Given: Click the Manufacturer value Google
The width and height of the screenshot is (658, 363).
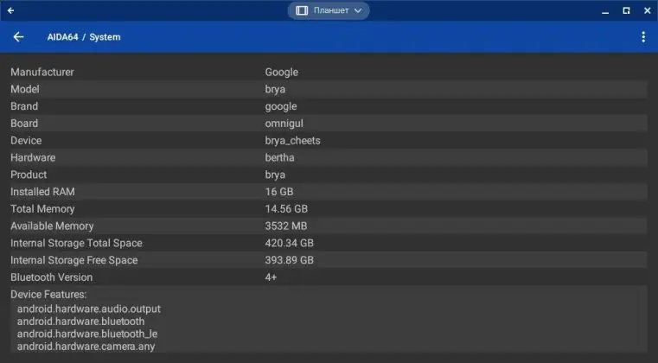Looking at the screenshot, I should click(282, 73).
